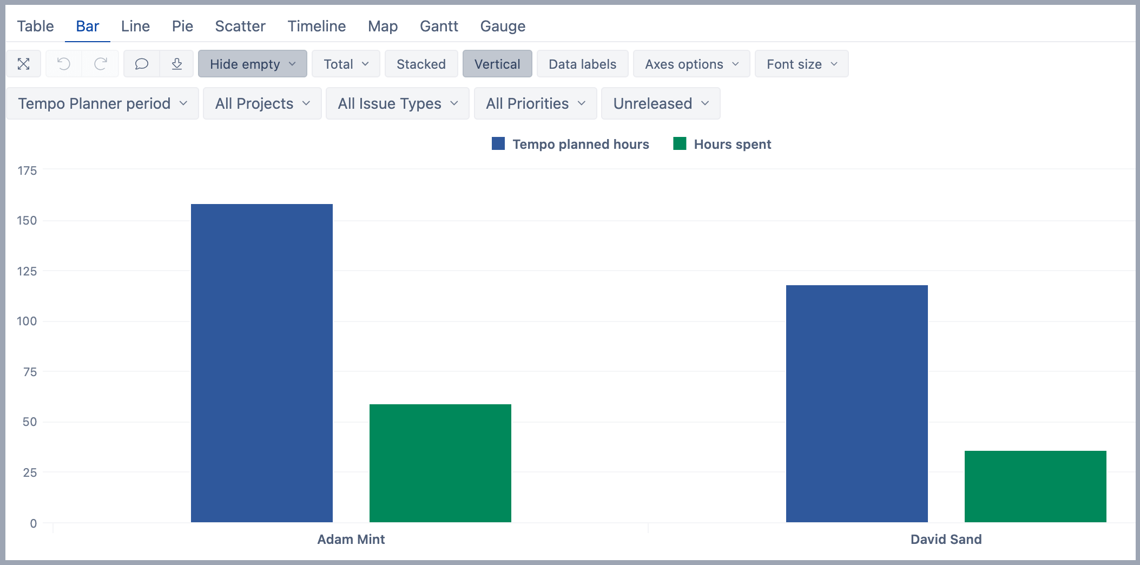Click the export download icon
The height and width of the screenshot is (565, 1140).
coord(177,64)
